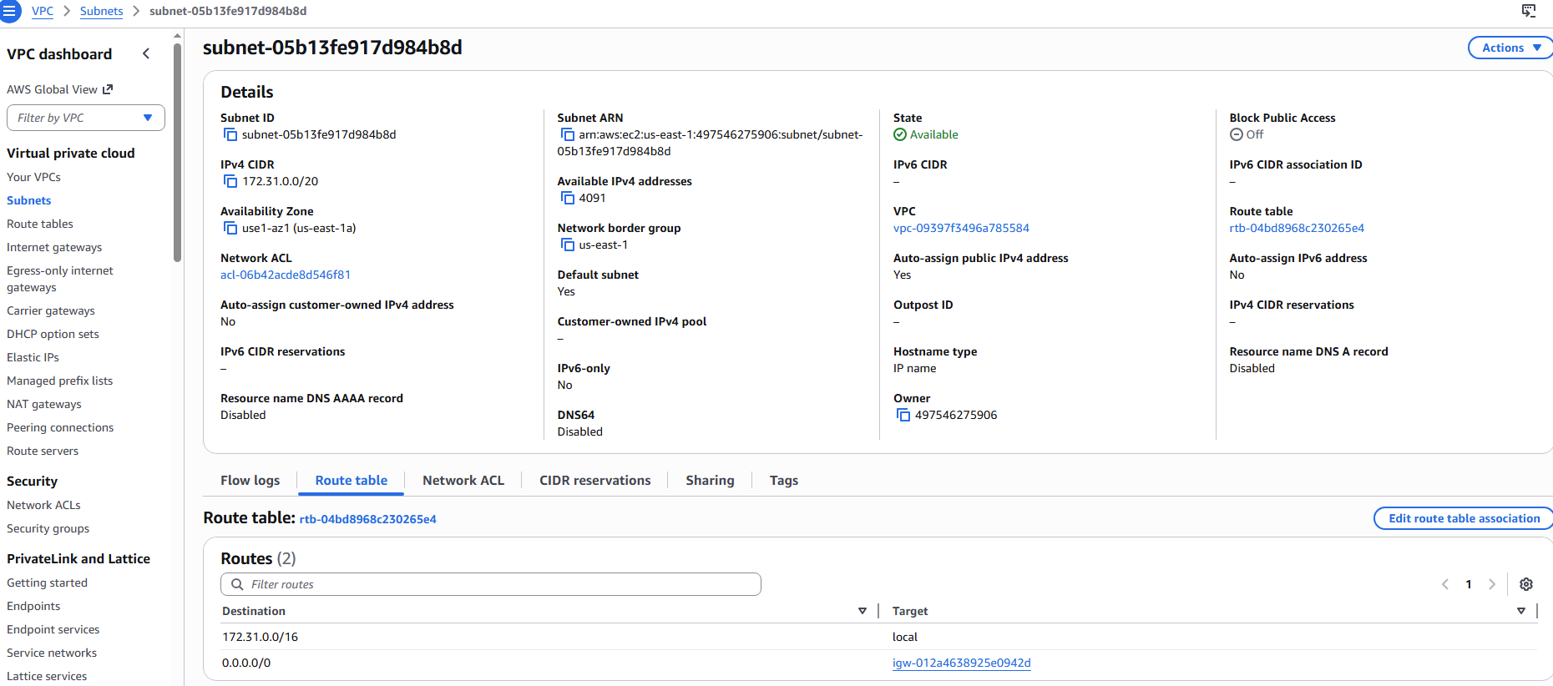Open the hamburger navigation menu
The width and height of the screenshot is (1553, 686).
coord(10,12)
